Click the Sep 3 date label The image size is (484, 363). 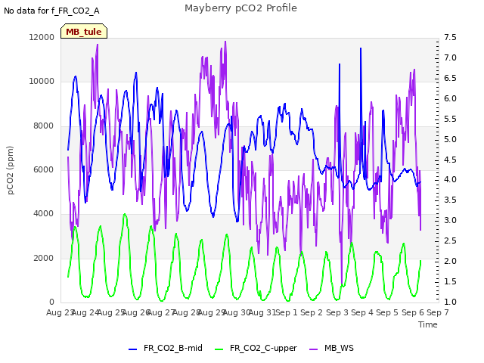coord(337,312)
